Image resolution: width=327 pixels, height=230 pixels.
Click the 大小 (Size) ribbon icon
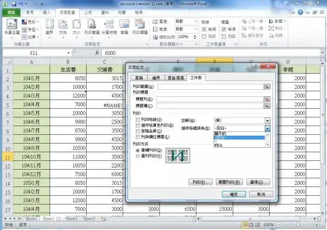(77, 26)
